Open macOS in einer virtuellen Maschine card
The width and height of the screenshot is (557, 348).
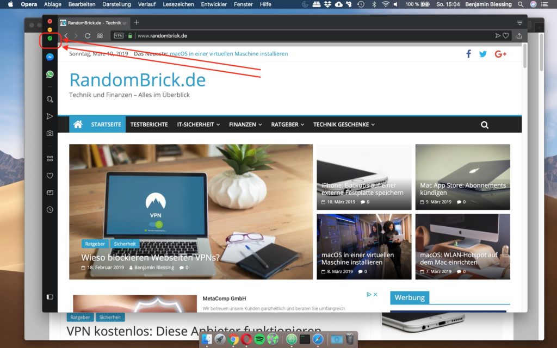357,258
